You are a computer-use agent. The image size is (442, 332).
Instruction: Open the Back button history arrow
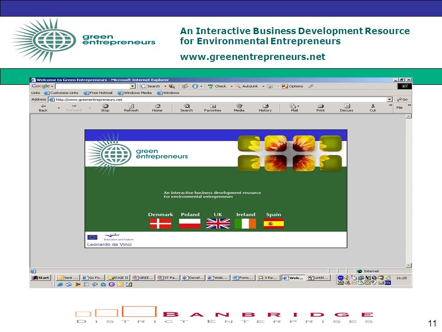(x=58, y=108)
